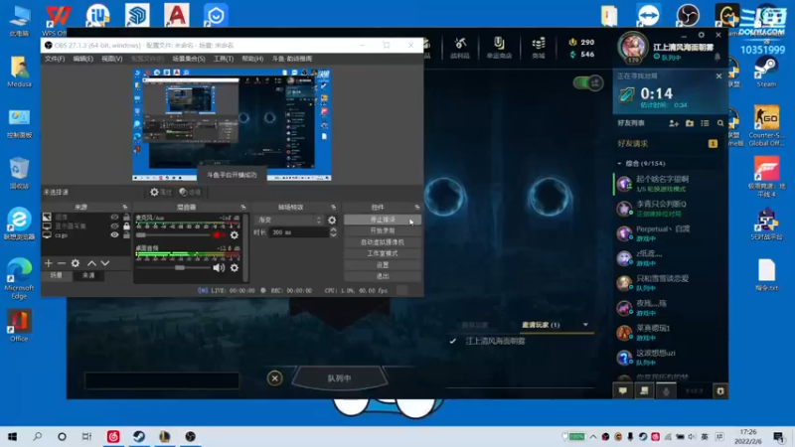Click the League chat input box
Image resolution: width=795 pixels, height=447 pixels.
coord(162,380)
